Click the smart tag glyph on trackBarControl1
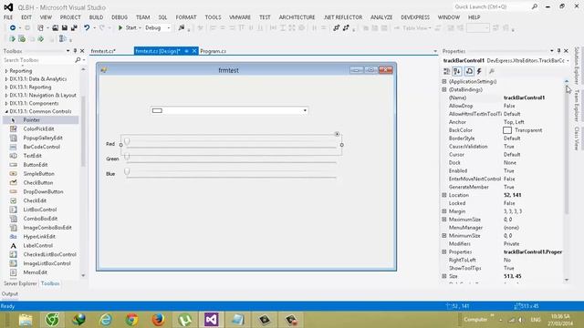 pyautogui.click(x=337, y=134)
